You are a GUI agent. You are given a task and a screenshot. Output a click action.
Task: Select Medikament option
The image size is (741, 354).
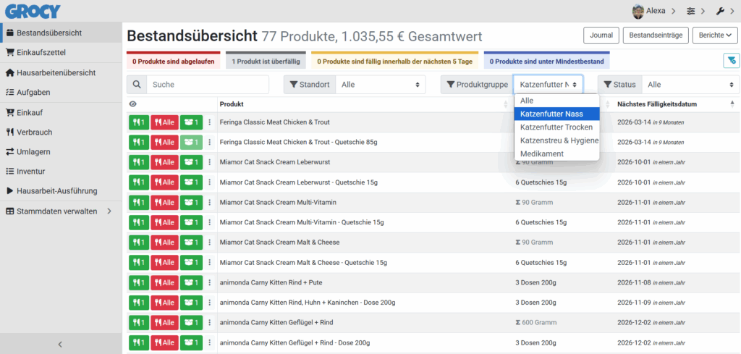556,153
